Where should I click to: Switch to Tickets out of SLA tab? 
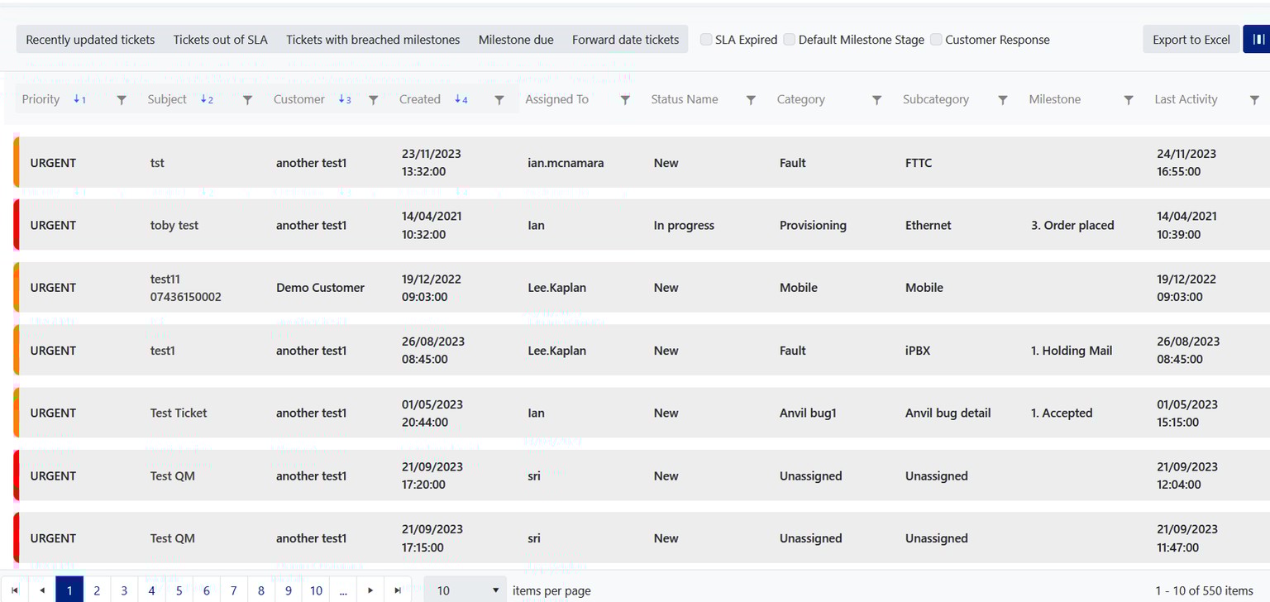click(220, 40)
